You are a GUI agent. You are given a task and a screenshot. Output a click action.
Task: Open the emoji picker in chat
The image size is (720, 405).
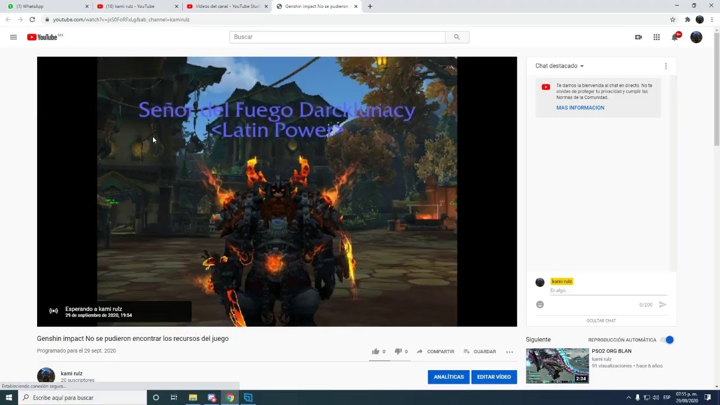point(540,304)
